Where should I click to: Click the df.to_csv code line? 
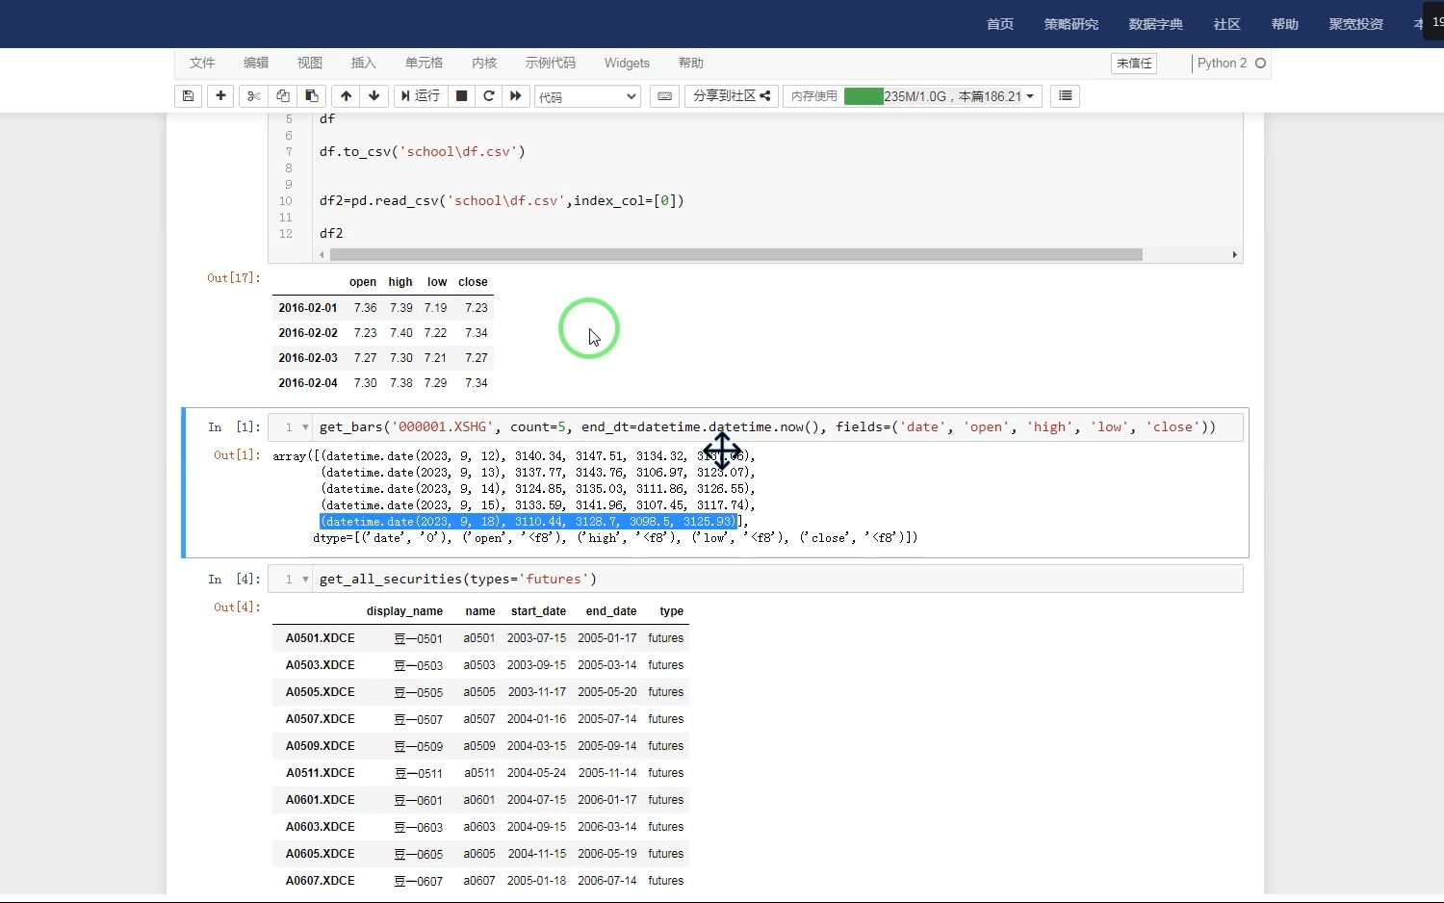423,152
